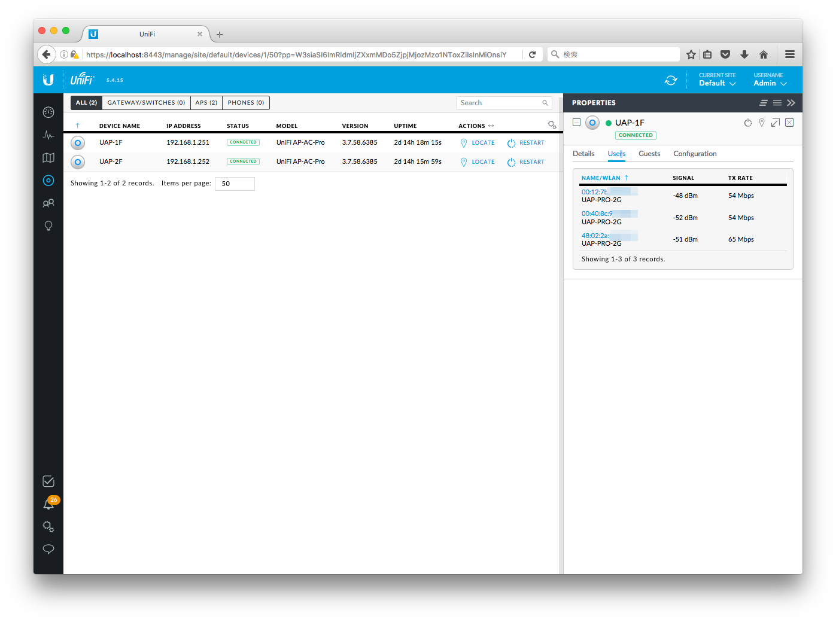
Task: Click the Items per page field showing 50
Action: pos(235,184)
